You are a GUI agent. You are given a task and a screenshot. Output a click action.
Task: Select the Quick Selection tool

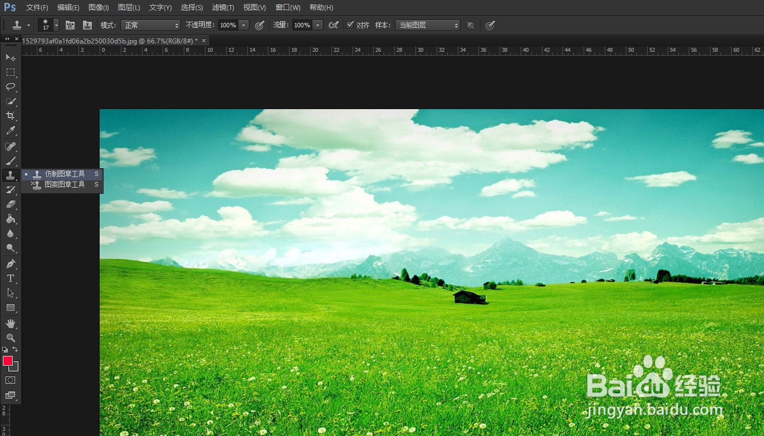pos(10,101)
